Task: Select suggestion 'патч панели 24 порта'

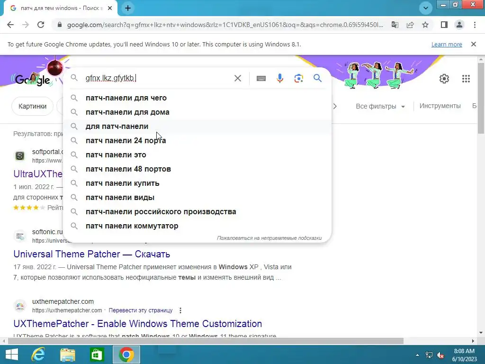Action: point(197,140)
